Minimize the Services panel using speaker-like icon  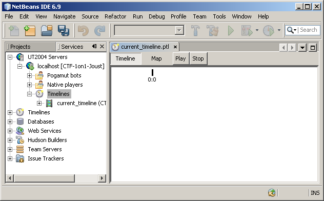[x=94, y=46]
